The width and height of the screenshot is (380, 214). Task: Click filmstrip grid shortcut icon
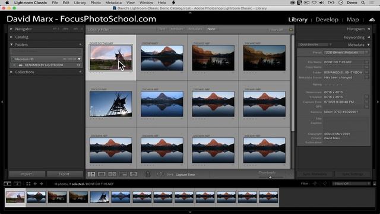pos(28,184)
